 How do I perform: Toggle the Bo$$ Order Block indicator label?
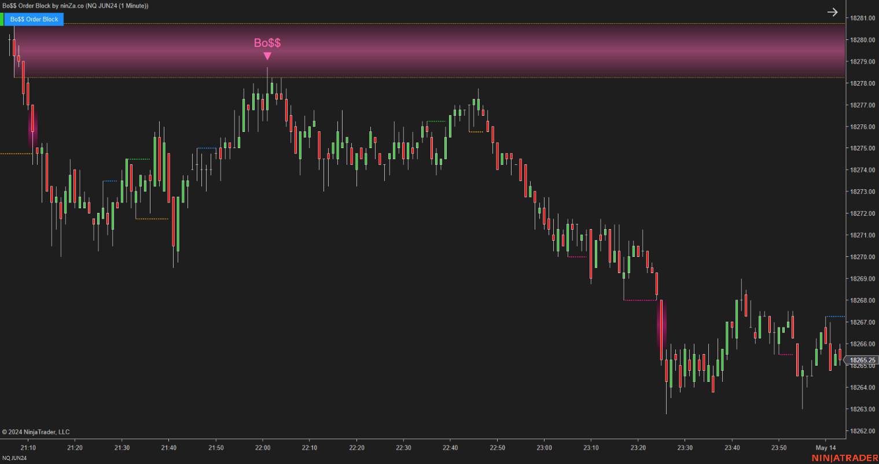coord(33,19)
